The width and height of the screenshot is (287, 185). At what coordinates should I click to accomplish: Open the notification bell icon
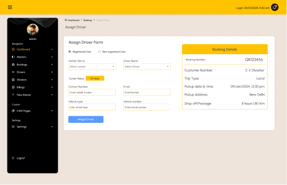tap(275, 7)
